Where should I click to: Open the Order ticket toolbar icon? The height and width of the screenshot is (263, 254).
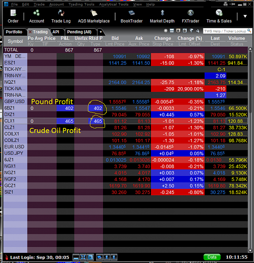coord(13,16)
